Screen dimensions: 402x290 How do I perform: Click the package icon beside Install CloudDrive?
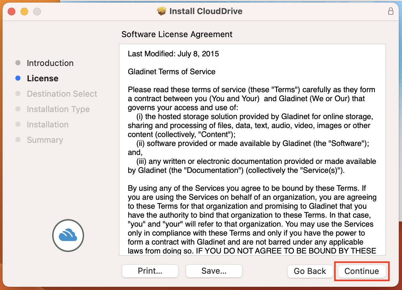click(x=162, y=11)
